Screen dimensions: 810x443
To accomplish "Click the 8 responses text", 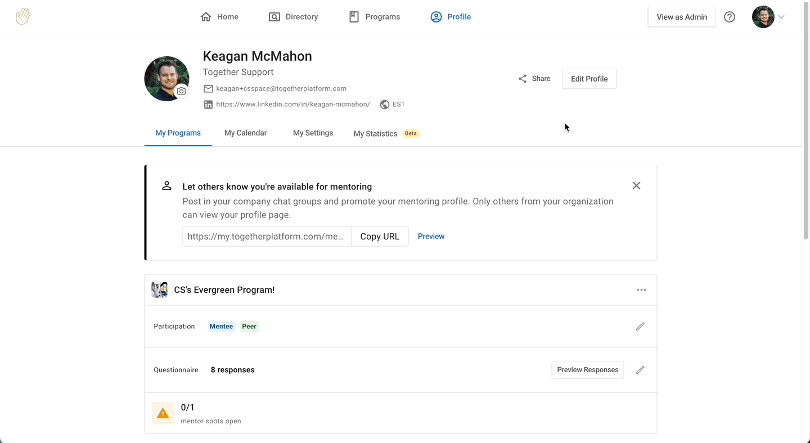I will click(x=232, y=370).
